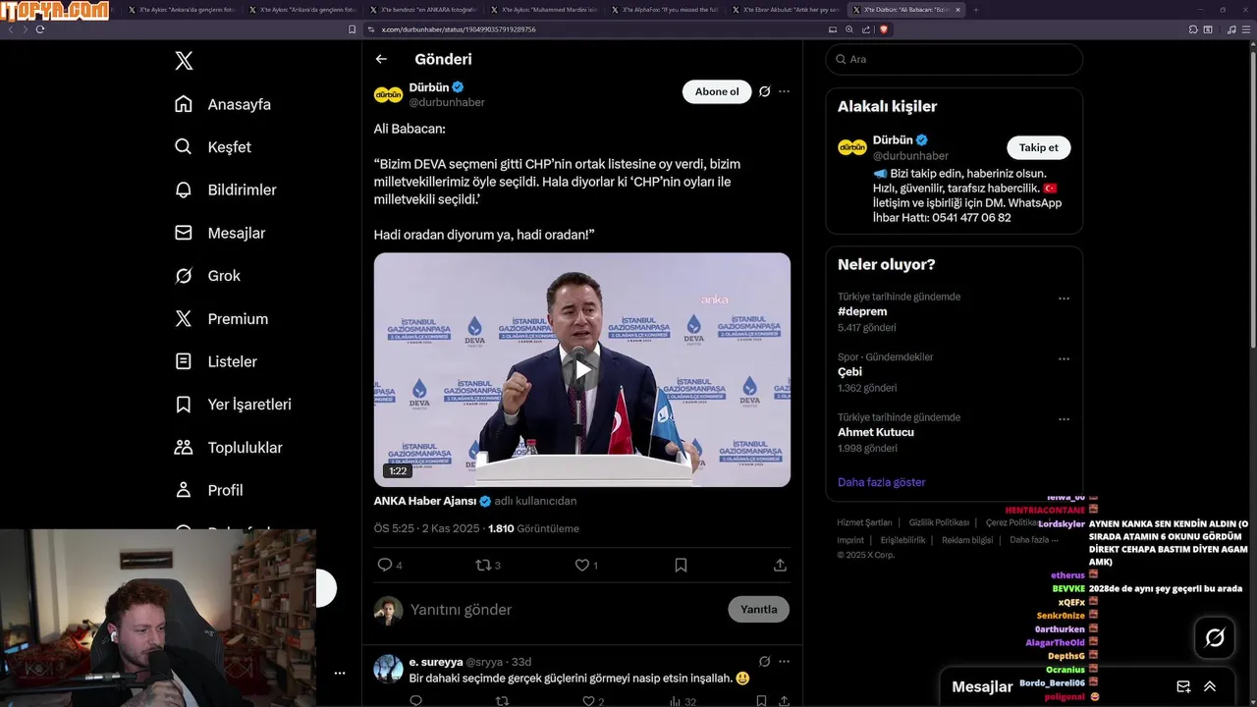Open the Dürbün profile avatar on the post
The image size is (1257, 707).
388,94
